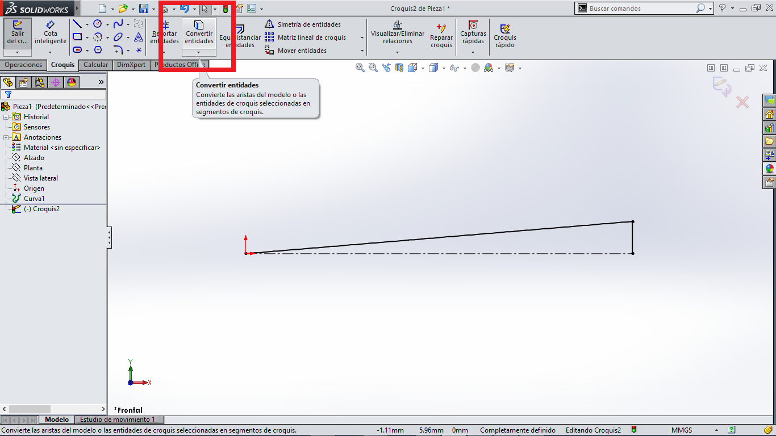
Task: Open Matriz lineal de croquis dropdown
Action: tap(362, 37)
